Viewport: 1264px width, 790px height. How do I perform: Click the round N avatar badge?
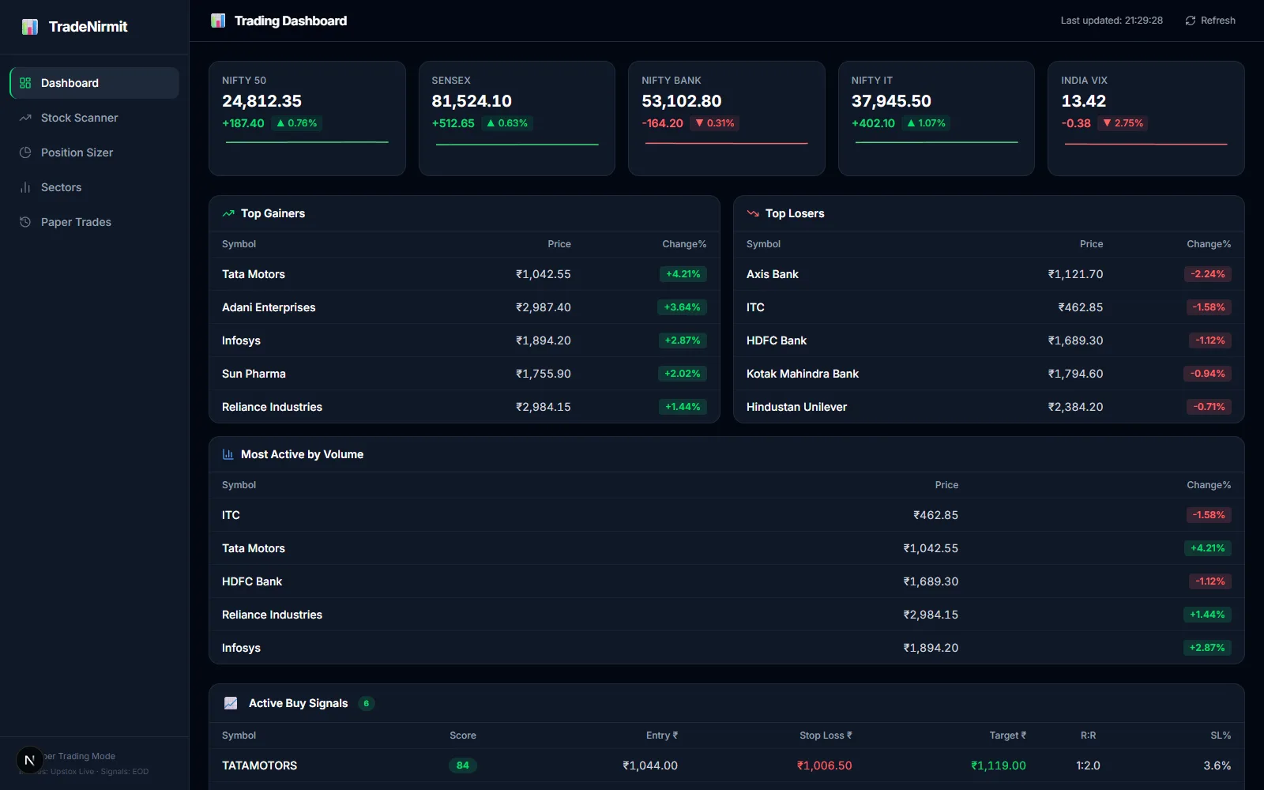pos(30,761)
